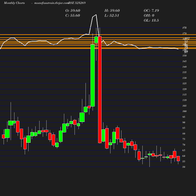Viewport: 196px width, 196px height.
Task: Click the 'OH: 0' reading
Action: [149, 16]
